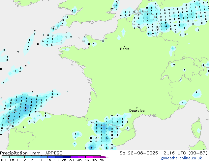209x161 pixels.
Task: Click the legend value '10'
Action: point(41,160)
